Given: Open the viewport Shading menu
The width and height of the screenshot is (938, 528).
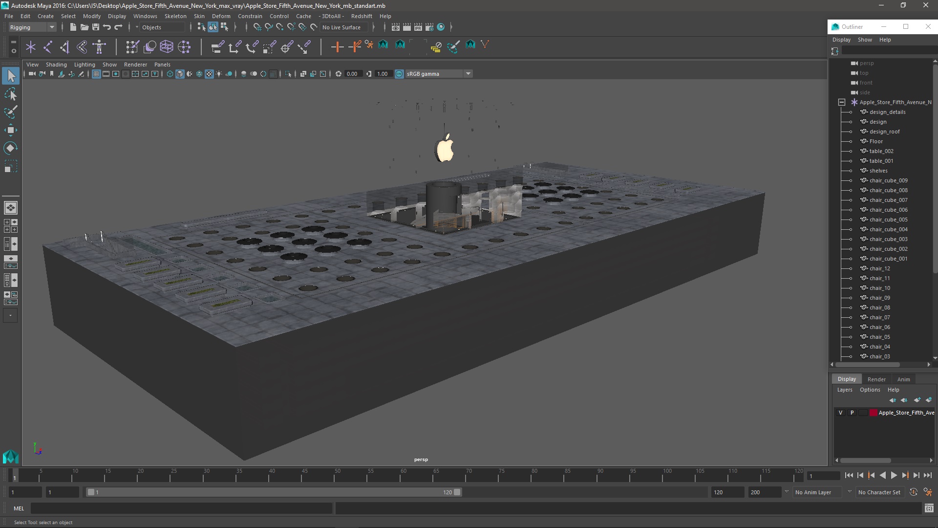Looking at the screenshot, I should pyautogui.click(x=56, y=65).
